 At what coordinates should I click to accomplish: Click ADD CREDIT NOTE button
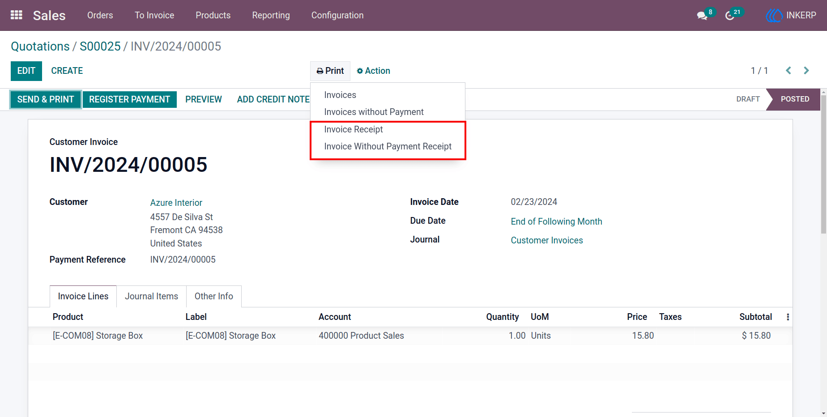[x=273, y=99]
